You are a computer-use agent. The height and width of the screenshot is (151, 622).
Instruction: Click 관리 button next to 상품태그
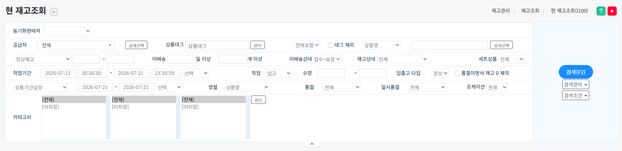(x=257, y=45)
